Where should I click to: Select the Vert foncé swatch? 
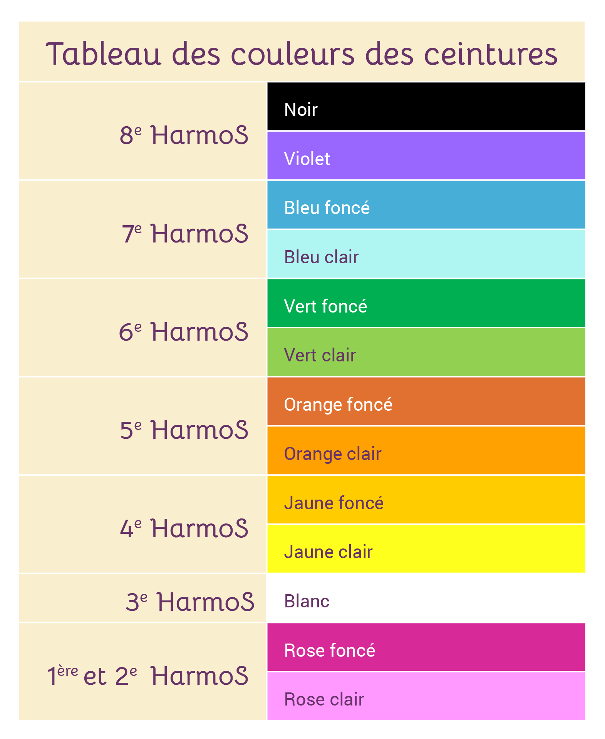click(x=426, y=303)
